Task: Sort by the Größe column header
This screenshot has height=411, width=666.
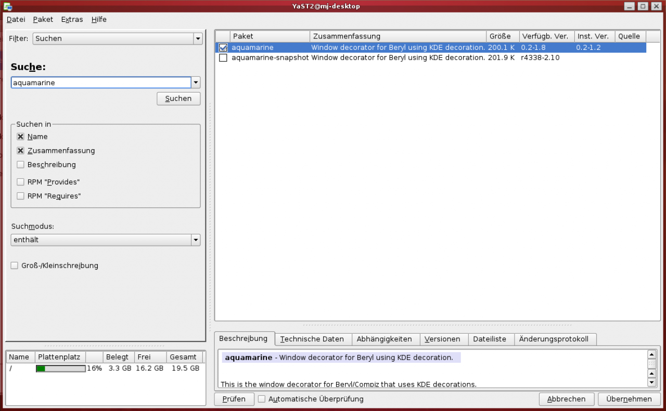Action: 503,36
